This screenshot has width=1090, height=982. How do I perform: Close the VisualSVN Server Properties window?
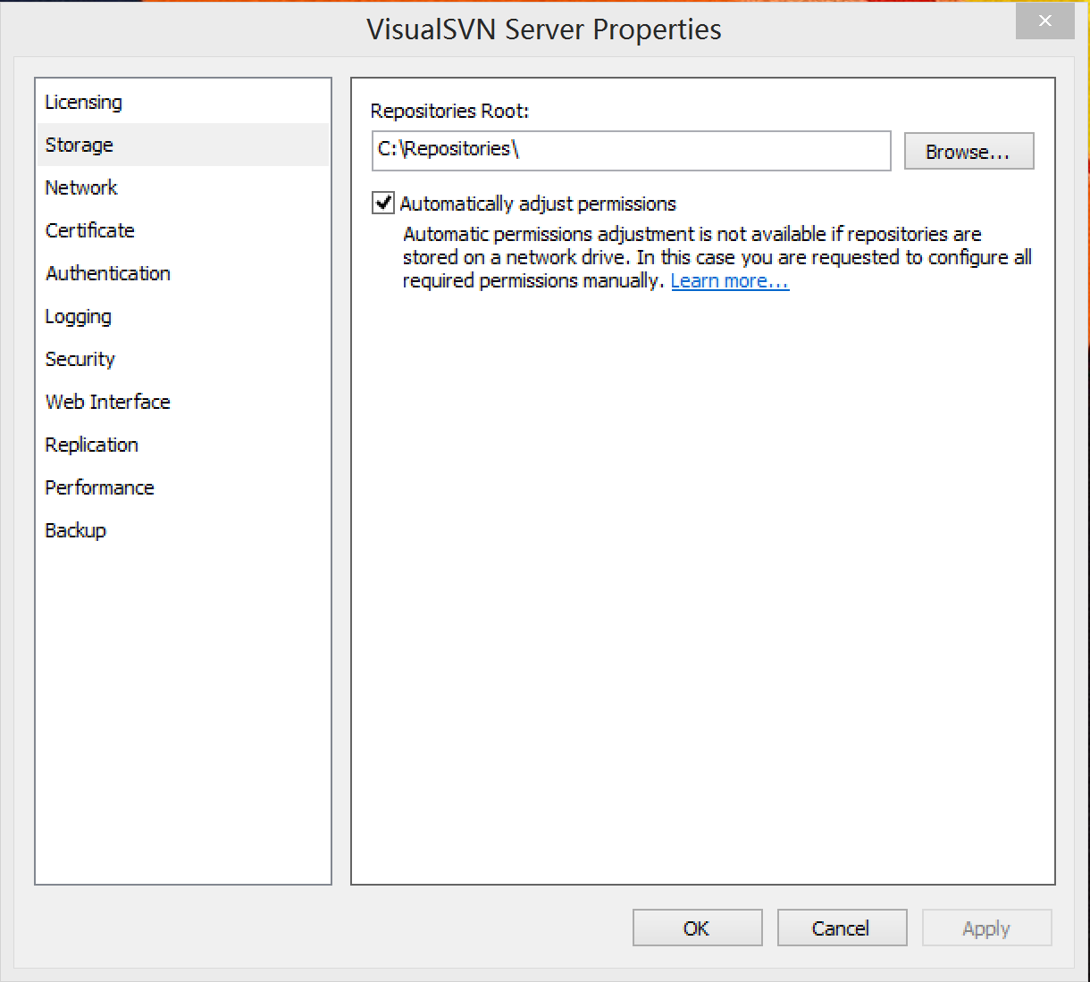click(1044, 21)
